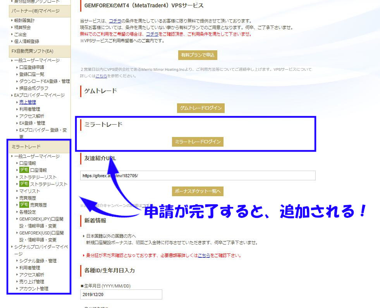Open デモ 口座情報 item
This screenshot has height=308, width=380.
[x=33, y=170]
